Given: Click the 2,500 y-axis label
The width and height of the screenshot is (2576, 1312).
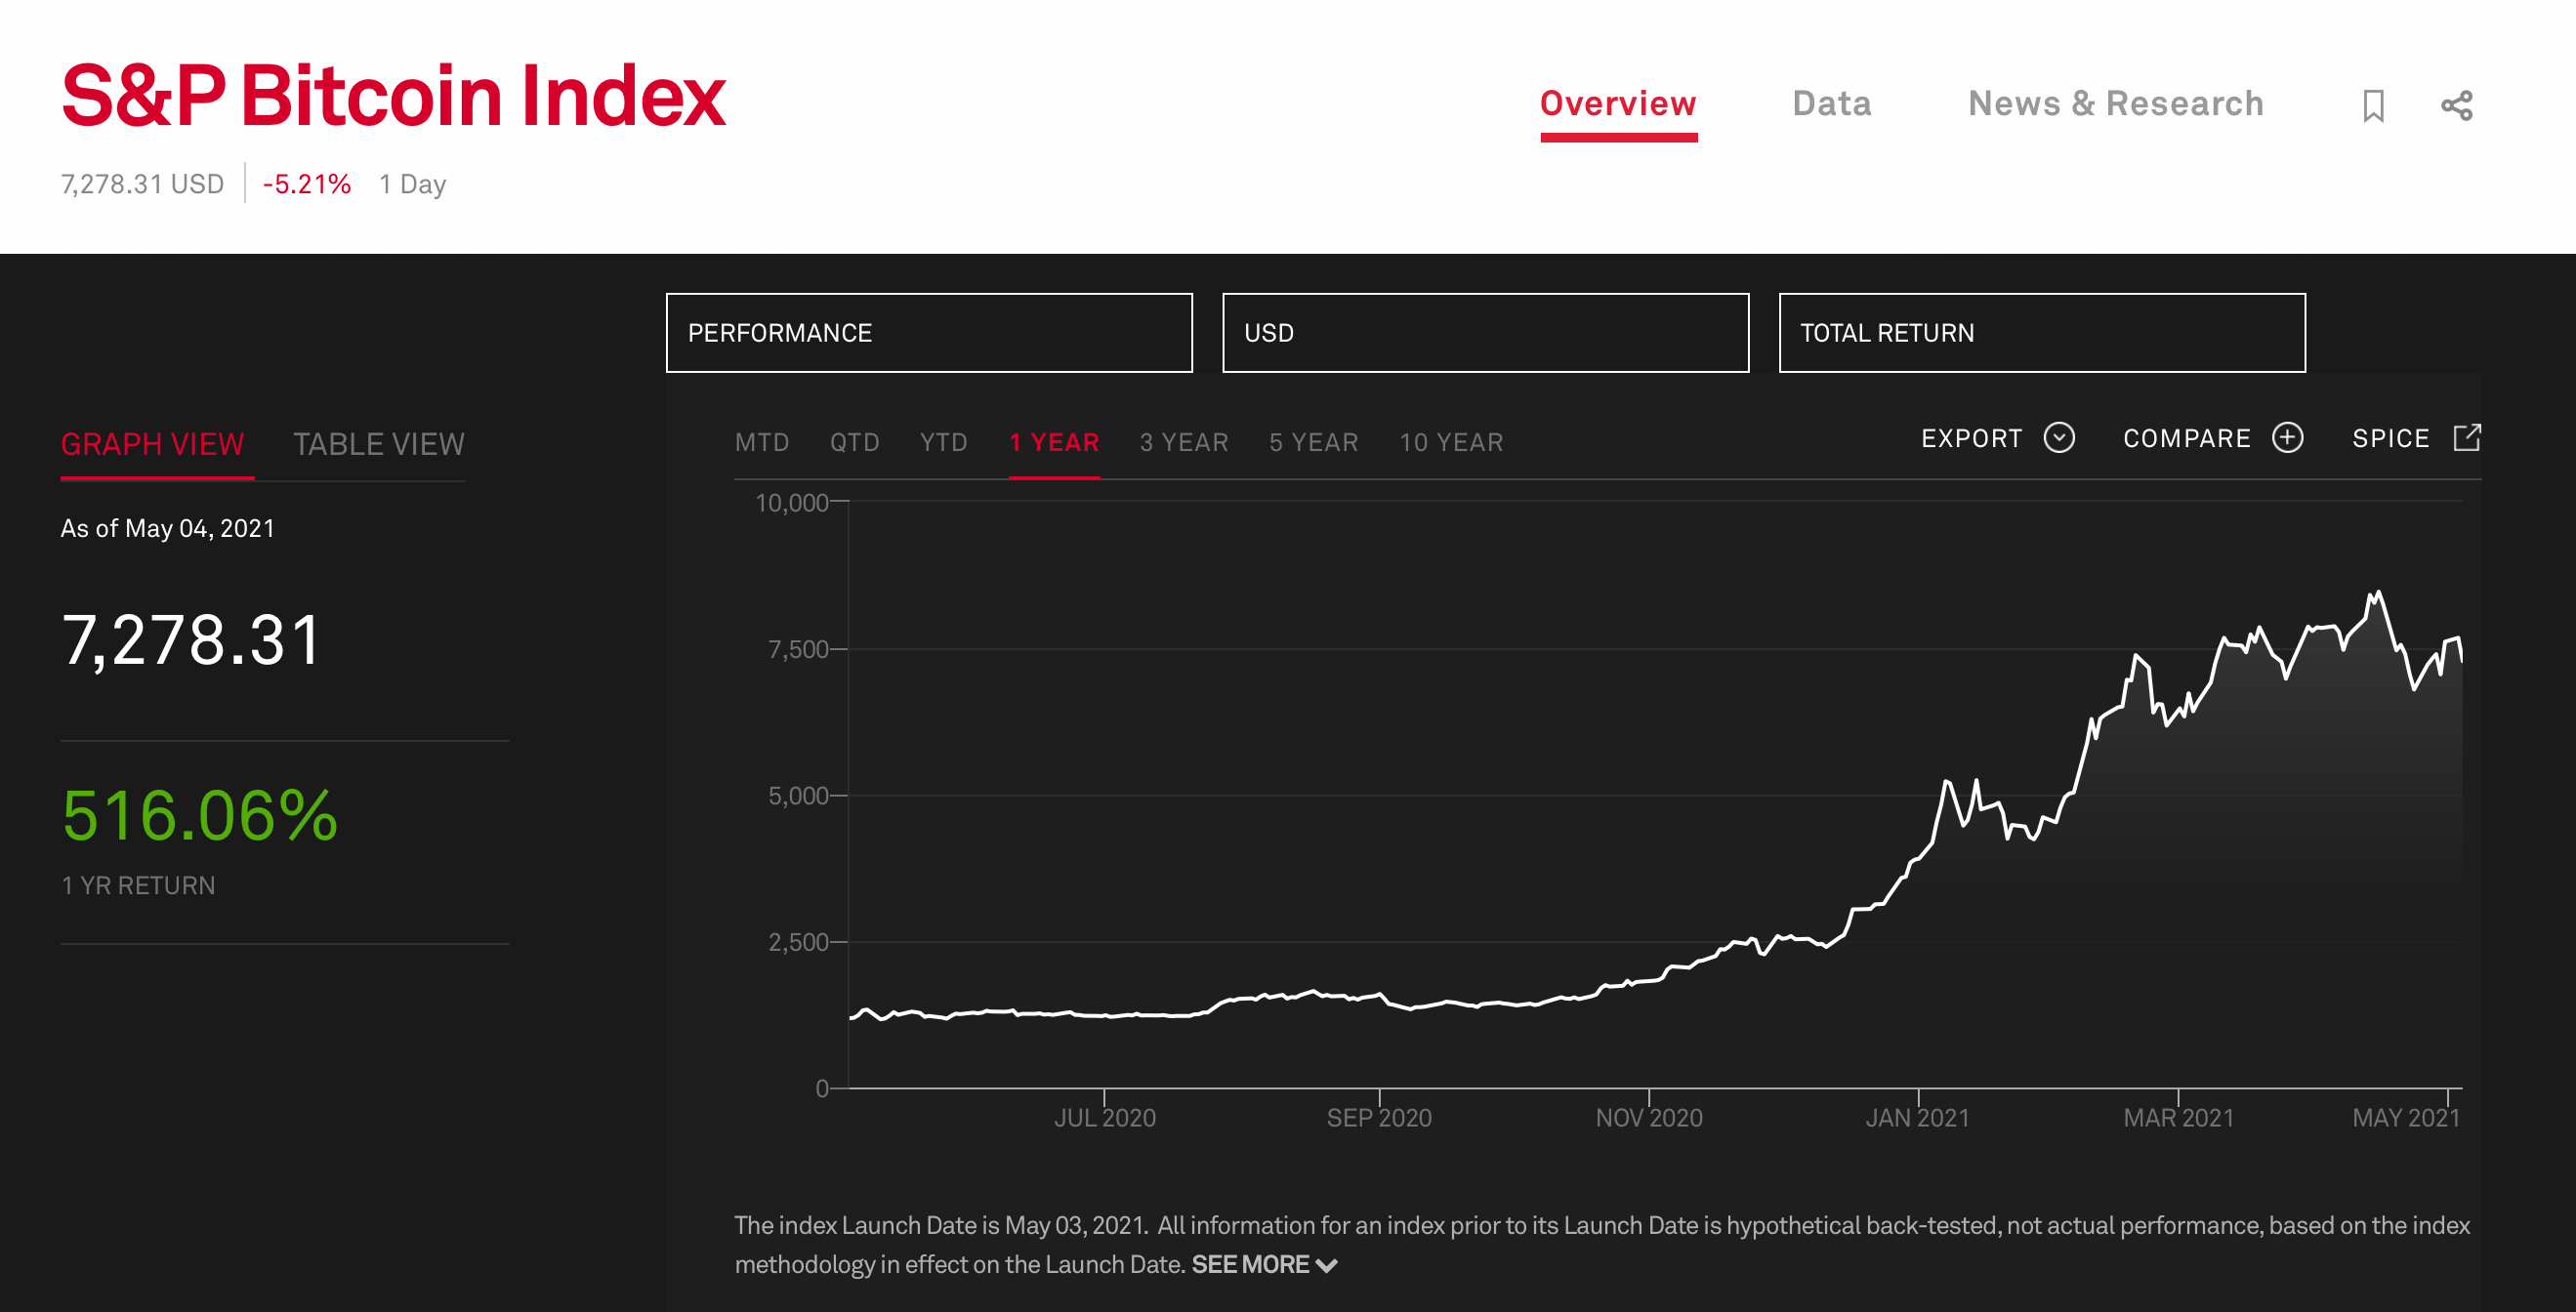Looking at the screenshot, I should pyautogui.click(x=798, y=942).
